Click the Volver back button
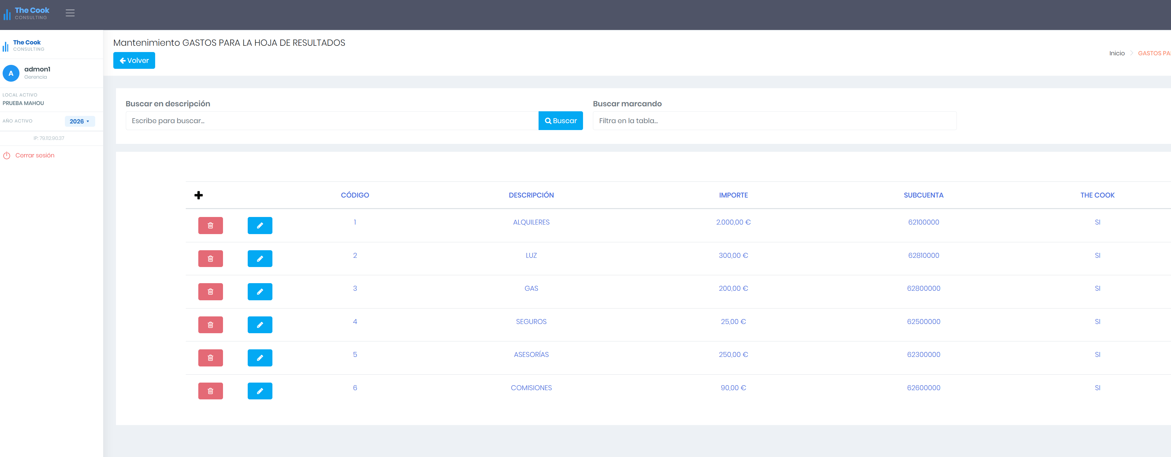Screen dimensions: 1171x457 tap(134, 61)
